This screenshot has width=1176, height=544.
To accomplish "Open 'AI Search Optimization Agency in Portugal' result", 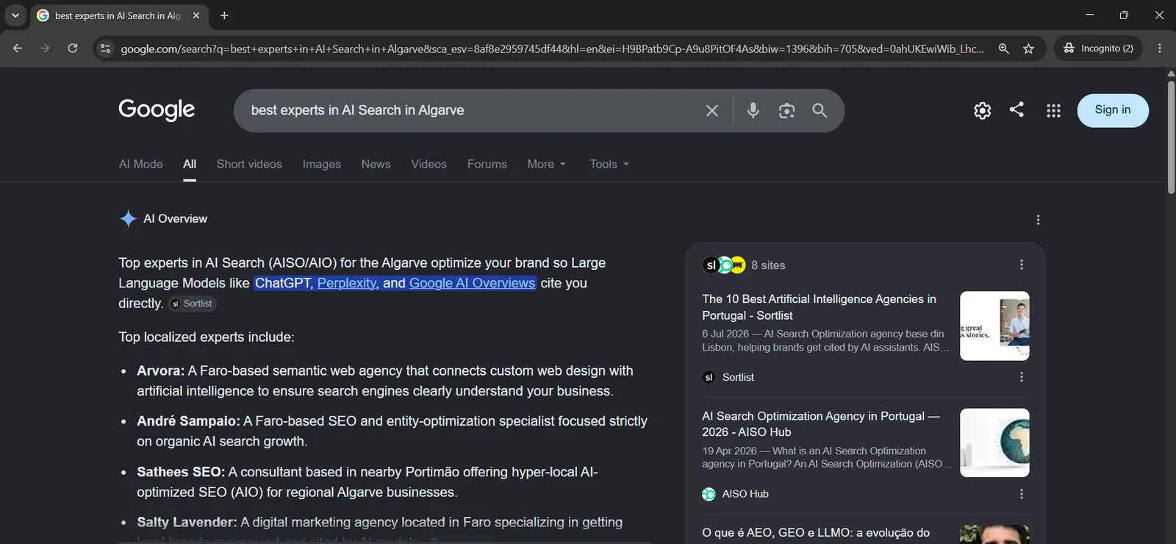I will coord(821,424).
